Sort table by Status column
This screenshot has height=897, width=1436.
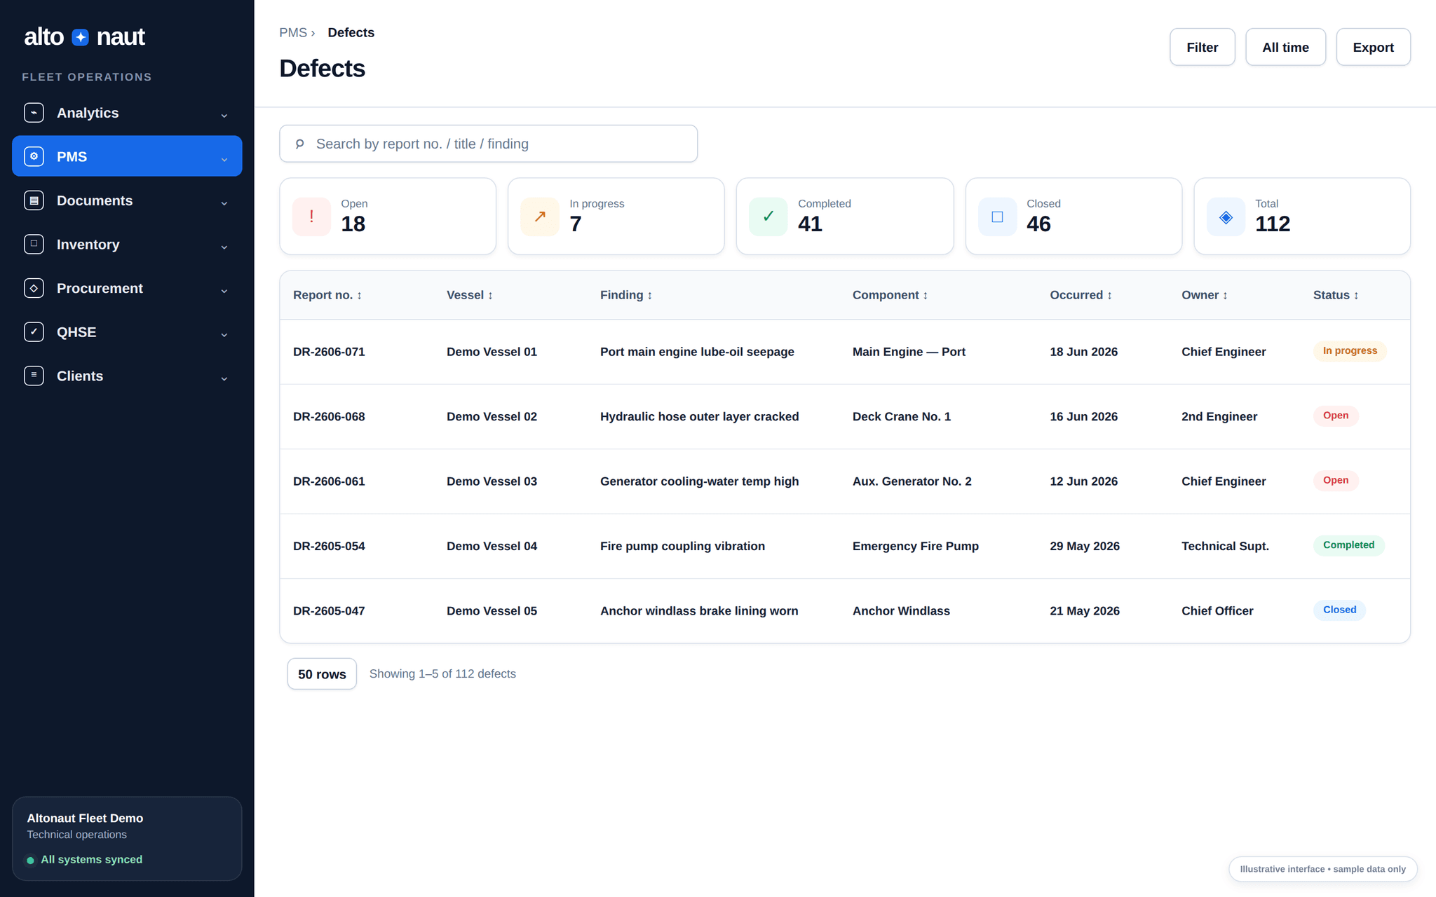(1336, 295)
